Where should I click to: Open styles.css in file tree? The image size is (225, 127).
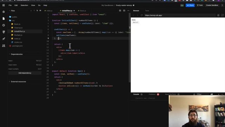coord(18,42)
